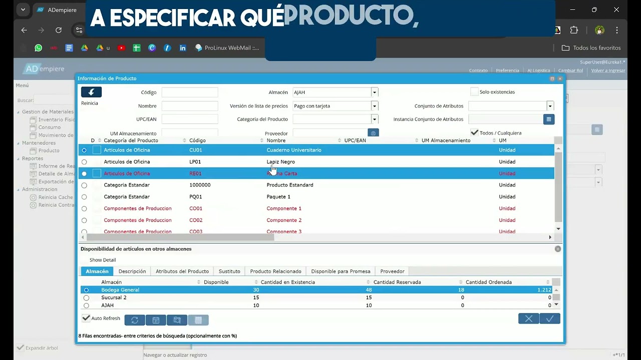Collapse the Reportes tree node

19,158
